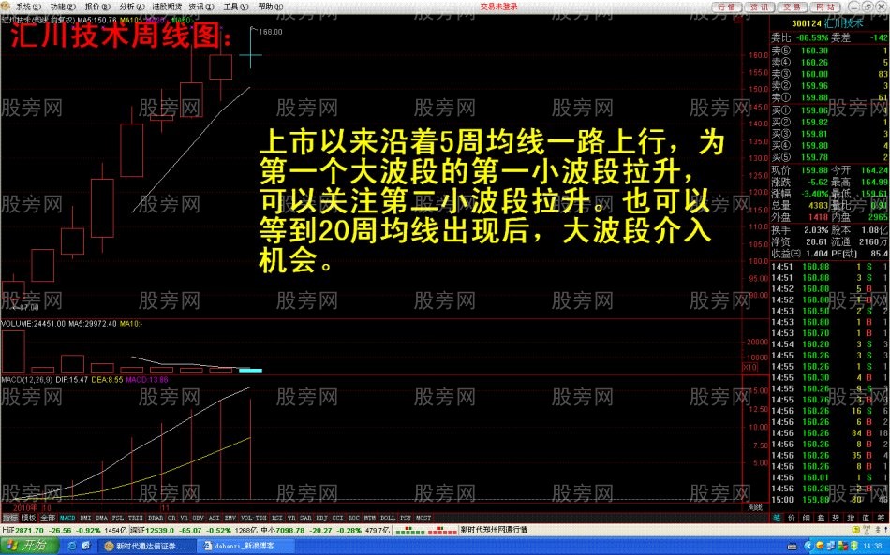This screenshot has height=555, width=890.
Task: Click the yellow note icon in status bar
Action: (x=856, y=530)
